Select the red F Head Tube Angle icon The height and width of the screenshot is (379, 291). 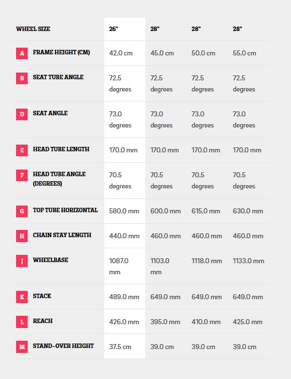22,175
